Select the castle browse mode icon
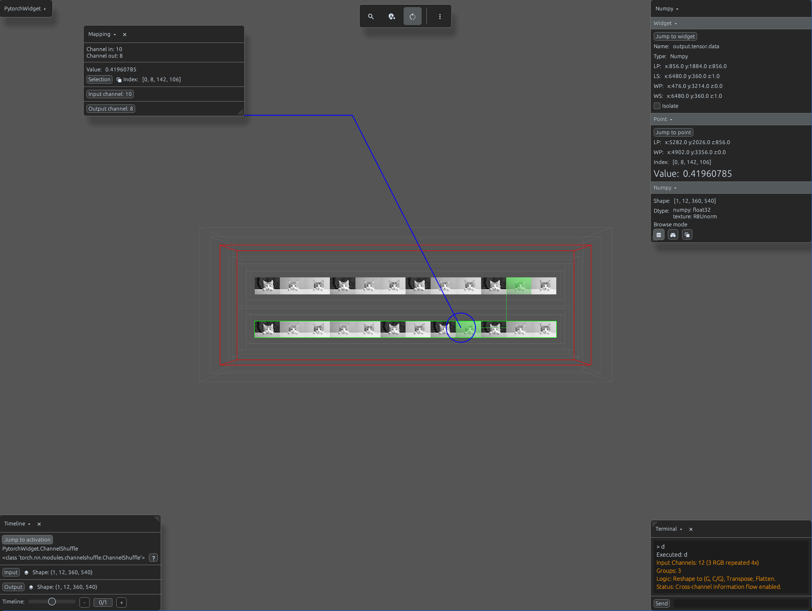Image resolution: width=812 pixels, height=611 pixels. click(x=673, y=235)
